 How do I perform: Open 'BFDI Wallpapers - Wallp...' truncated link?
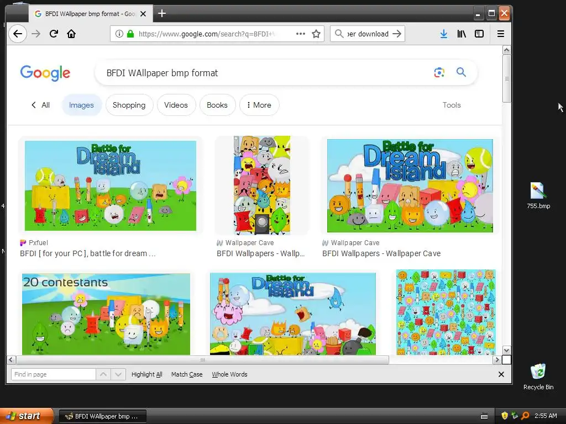pyautogui.click(x=261, y=253)
